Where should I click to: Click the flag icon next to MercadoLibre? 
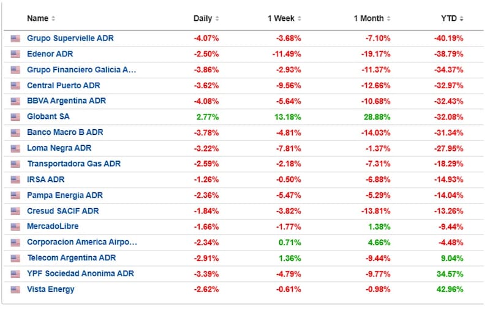pyautogui.click(x=15, y=227)
